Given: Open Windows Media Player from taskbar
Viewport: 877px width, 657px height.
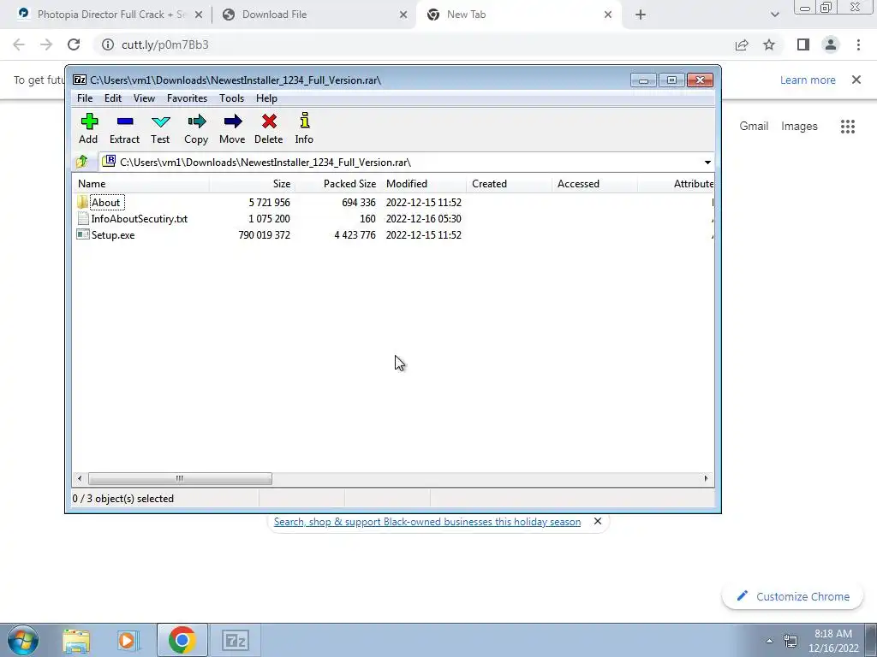Looking at the screenshot, I should pos(128,640).
